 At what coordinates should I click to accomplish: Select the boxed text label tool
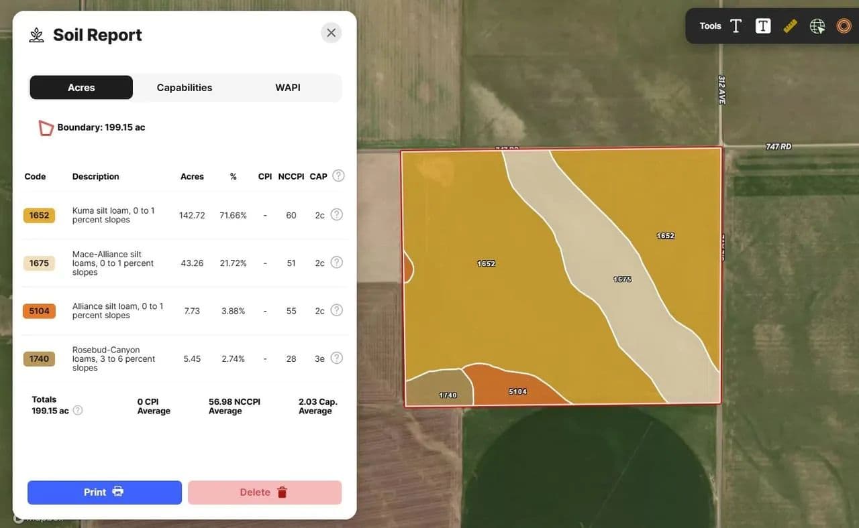tap(763, 26)
